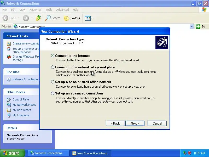Open Search from the toolbar
This screenshot has width=209, height=157.
[53, 18]
